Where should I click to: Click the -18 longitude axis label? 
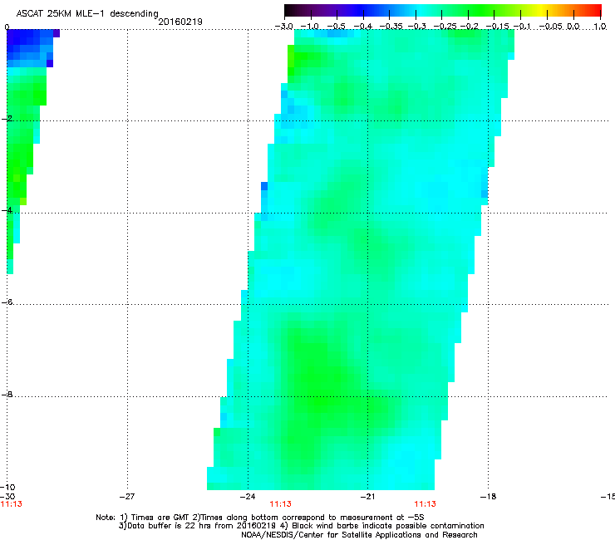tap(489, 497)
